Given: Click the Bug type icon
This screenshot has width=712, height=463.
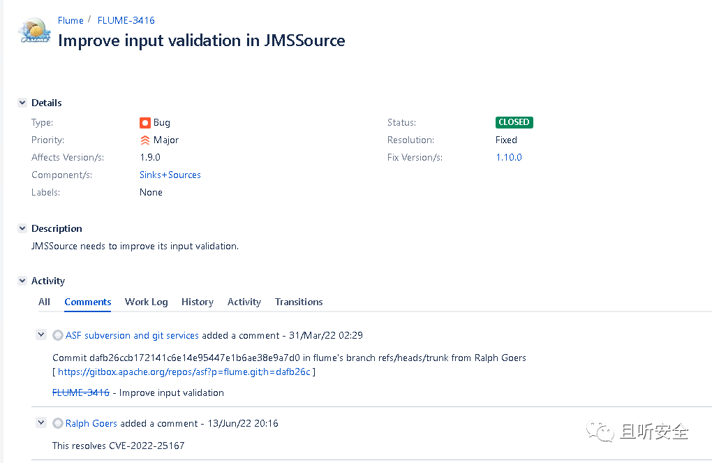Looking at the screenshot, I should click(145, 123).
